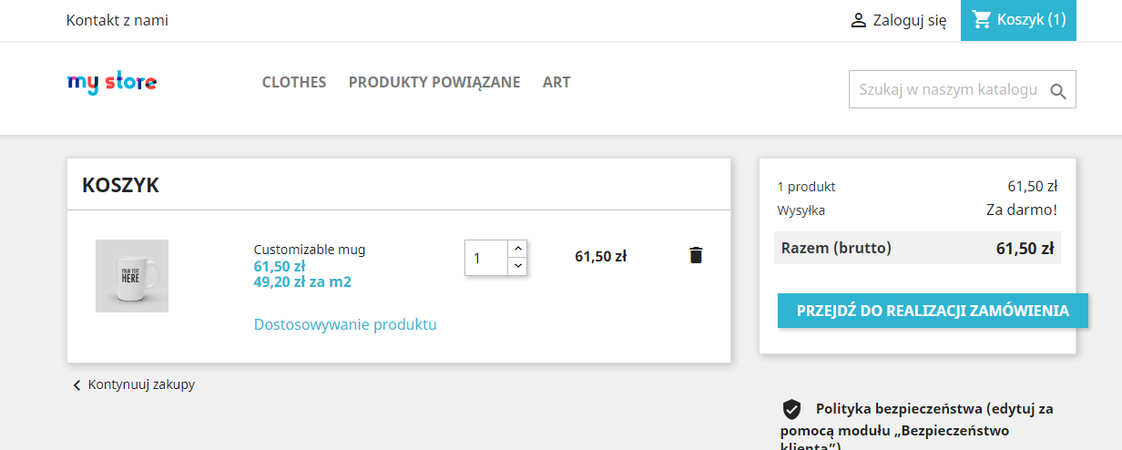This screenshot has height=450, width=1122.
Task: Expand Dostosowywanie produktu details
Action: 345,324
